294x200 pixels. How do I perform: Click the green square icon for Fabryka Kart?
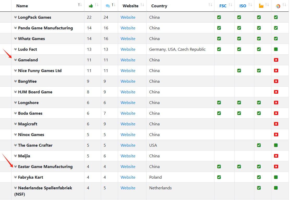[x=276, y=177]
